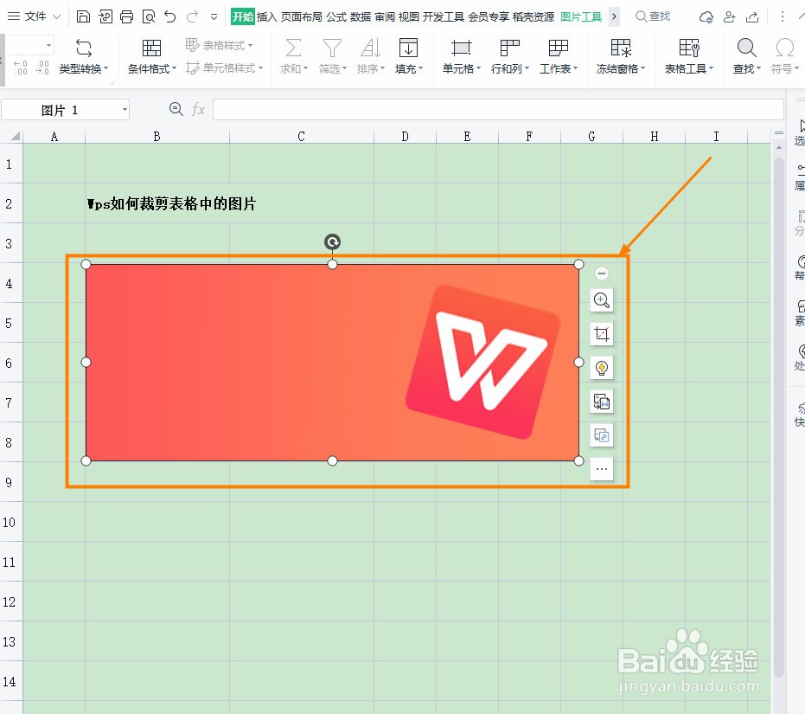805x714 pixels.
Task: Click the fx insert function icon
Action: 198,110
